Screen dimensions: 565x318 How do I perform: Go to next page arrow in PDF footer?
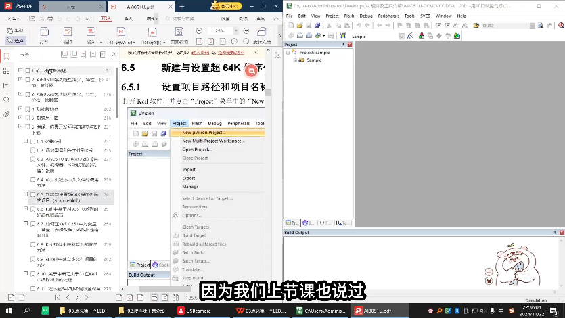coord(76,298)
